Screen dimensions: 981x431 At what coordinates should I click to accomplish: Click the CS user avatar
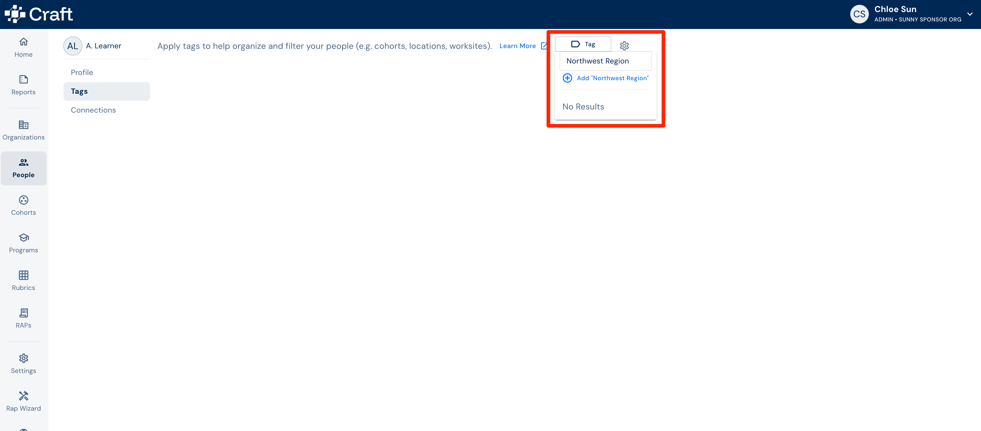click(x=859, y=14)
